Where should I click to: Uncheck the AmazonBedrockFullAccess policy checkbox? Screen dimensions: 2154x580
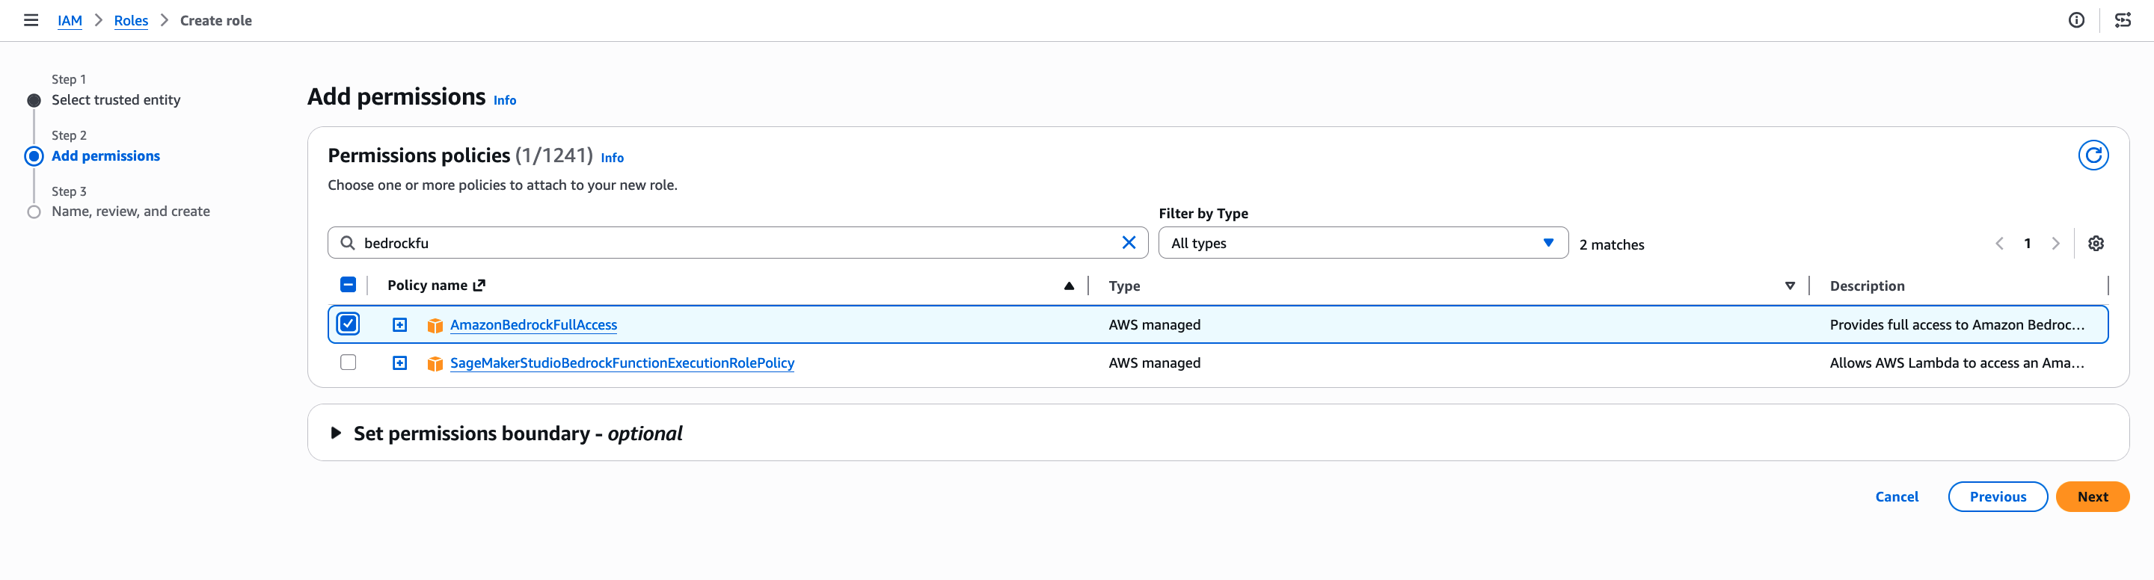click(x=348, y=324)
